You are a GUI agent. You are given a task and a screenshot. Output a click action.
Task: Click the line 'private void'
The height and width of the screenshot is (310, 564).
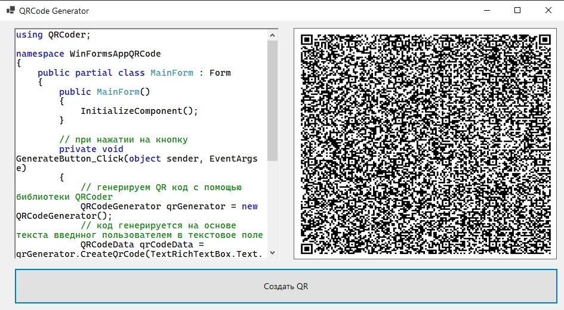pos(91,149)
